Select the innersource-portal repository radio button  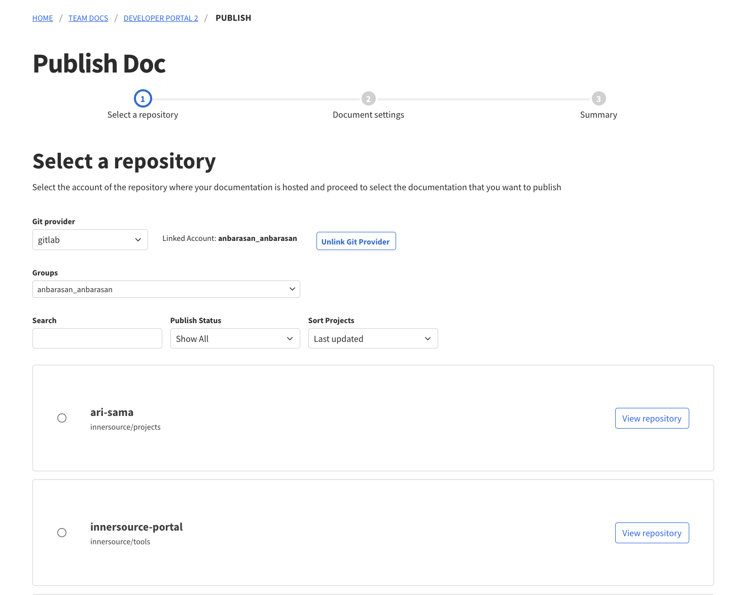[x=61, y=533]
